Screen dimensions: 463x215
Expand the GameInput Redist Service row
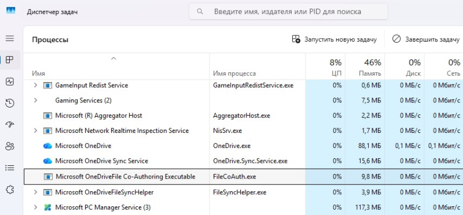(x=35, y=86)
